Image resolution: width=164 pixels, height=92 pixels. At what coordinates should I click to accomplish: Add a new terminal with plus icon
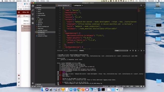point(130,51)
